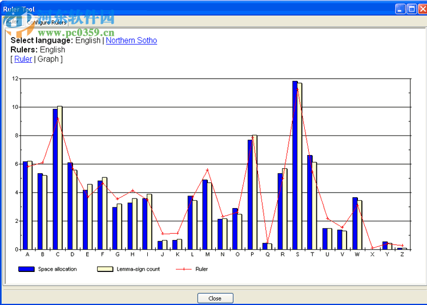The height and width of the screenshot is (305, 427).
Task: Close window using title bar X
Action: point(421,9)
